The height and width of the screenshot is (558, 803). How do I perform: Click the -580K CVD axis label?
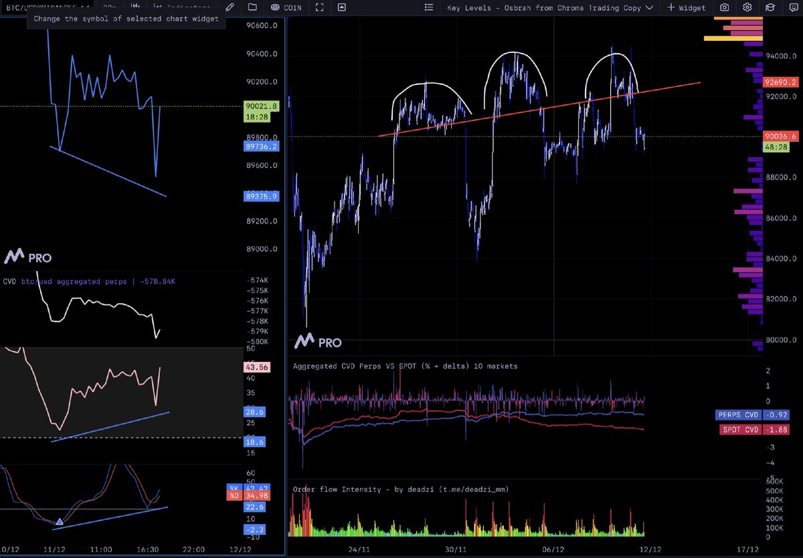click(x=258, y=341)
